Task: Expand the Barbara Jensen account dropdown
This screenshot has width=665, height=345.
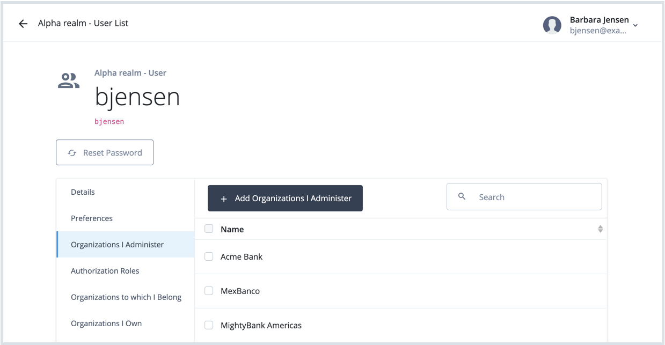Action: 635,25
